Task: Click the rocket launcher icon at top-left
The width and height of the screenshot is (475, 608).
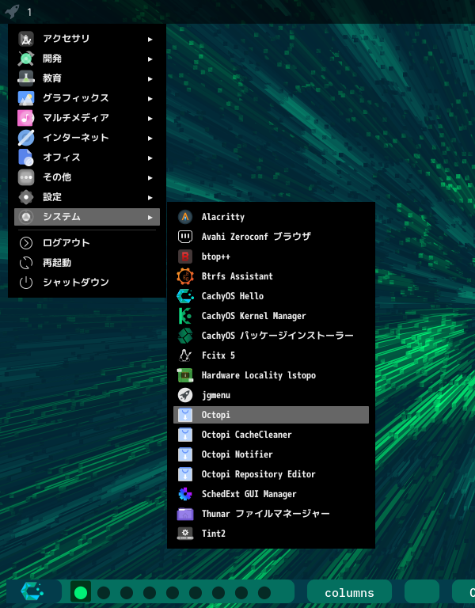Action: pyautogui.click(x=12, y=11)
